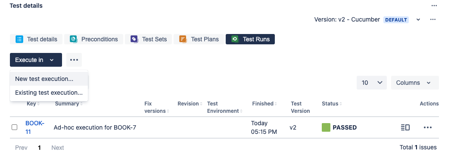
Task: Click the Test Sets tab icon
Action: pyautogui.click(x=134, y=39)
